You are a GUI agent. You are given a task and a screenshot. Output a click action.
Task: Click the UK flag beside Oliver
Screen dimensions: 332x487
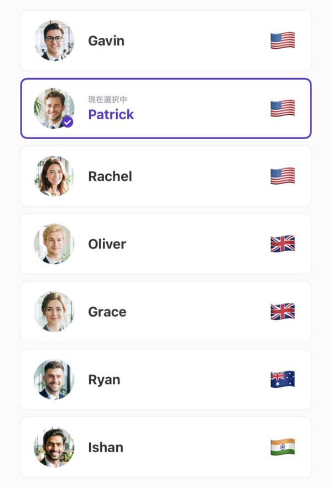[282, 243]
